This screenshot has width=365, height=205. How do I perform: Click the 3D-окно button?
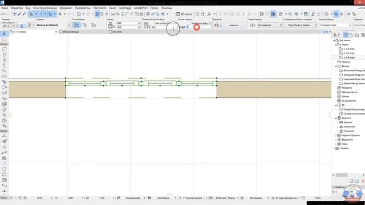pyautogui.click(x=184, y=14)
